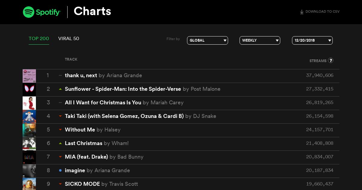This screenshot has width=362, height=190.
Task: Open the 12/20/2018 date dropdown
Action: pyautogui.click(x=312, y=40)
